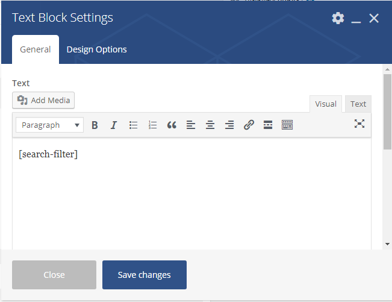The width and height of the screenshot is (392, 302).
Task: Click the Add Media button
Action: point(43,100)
